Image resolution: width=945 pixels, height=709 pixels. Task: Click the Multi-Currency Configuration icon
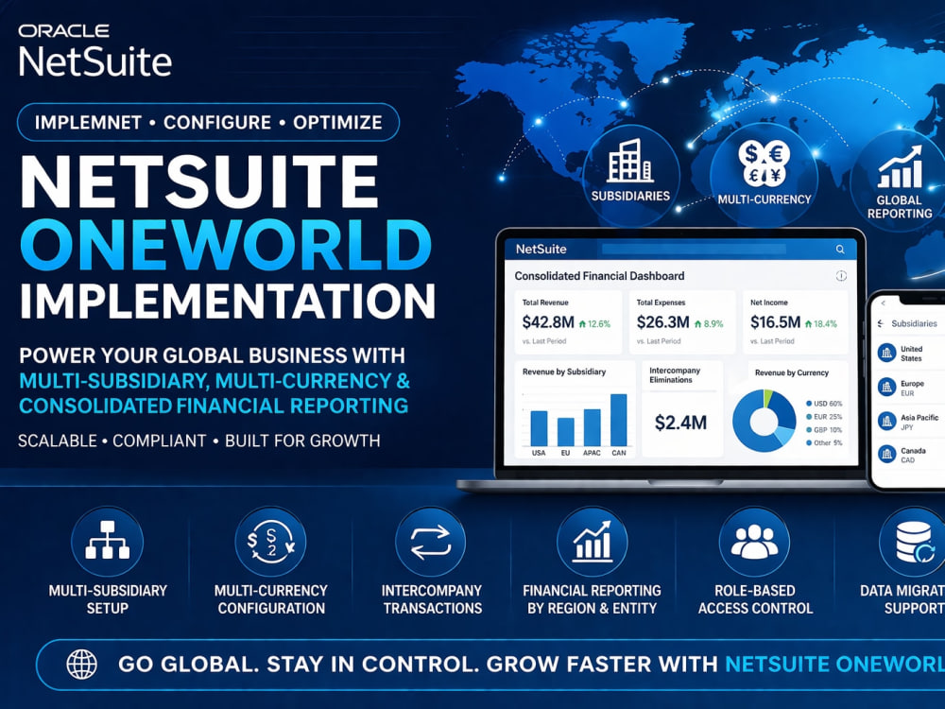tap(270, 541)
